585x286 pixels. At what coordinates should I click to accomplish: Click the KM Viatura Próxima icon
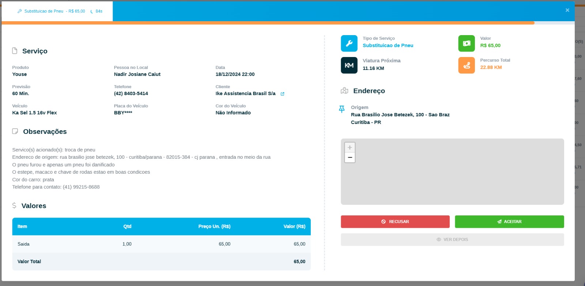(x=349, y=65)
